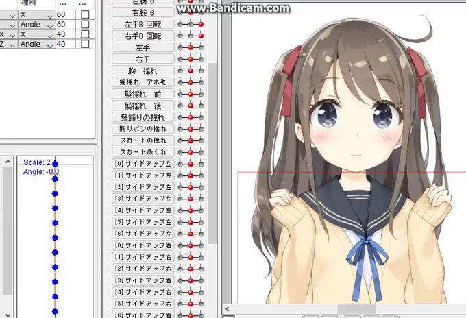Select the [2]サイドアップ左 parameter
Screen dimensions: 466x318
143,187
